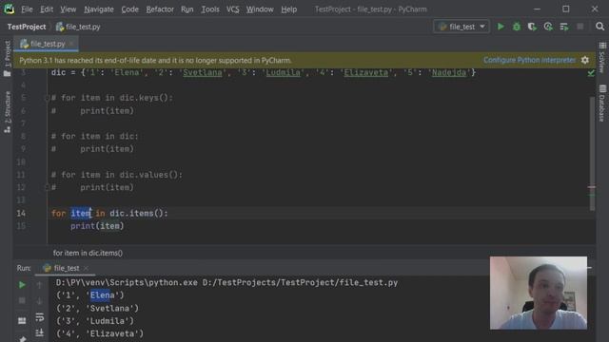
Task: Close the file_test.py editor tab
Action: click(71, 45)
